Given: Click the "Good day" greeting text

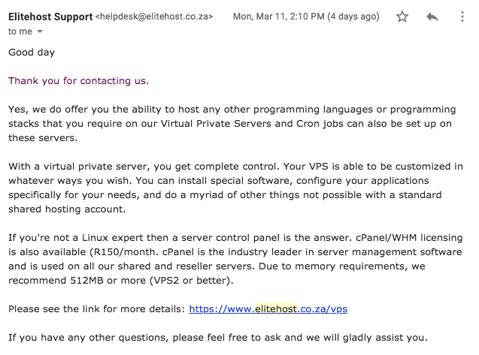Looking at the screenshot, I should click(32, 53).
